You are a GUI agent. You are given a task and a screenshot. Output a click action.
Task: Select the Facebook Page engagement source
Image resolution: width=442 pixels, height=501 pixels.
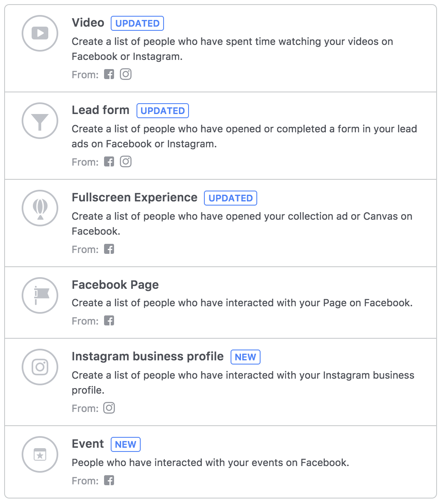pyautogui.click(x=115, y=285)
